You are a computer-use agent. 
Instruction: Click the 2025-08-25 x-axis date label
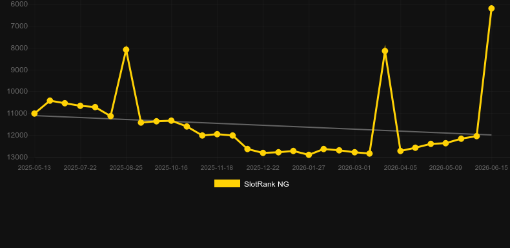126,168
